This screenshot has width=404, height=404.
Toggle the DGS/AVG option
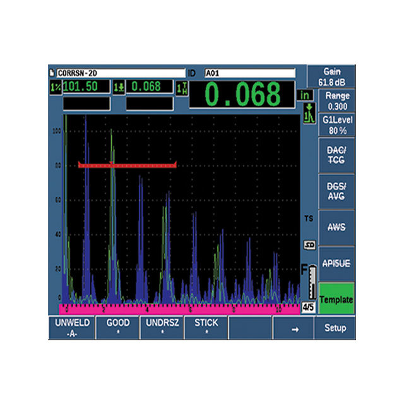point(336,191)
